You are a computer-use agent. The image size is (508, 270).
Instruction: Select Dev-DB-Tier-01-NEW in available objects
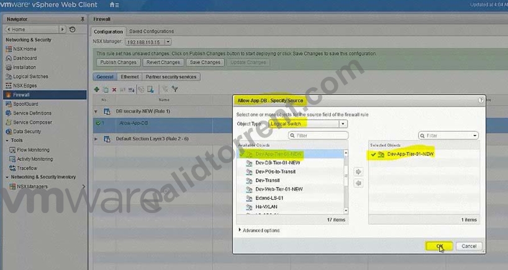pos(278,163)
